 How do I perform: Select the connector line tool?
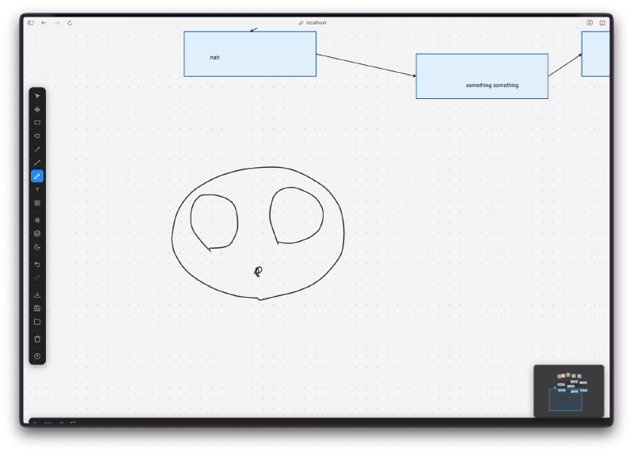pyautogui.click(x=37, y=163)
